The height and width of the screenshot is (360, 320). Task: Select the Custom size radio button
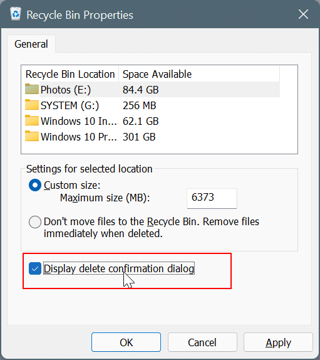click(x=35, y=185)
